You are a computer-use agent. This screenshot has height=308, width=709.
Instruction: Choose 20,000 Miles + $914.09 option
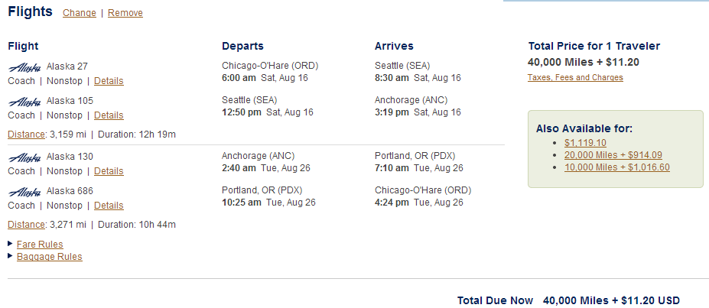[613, 155]
